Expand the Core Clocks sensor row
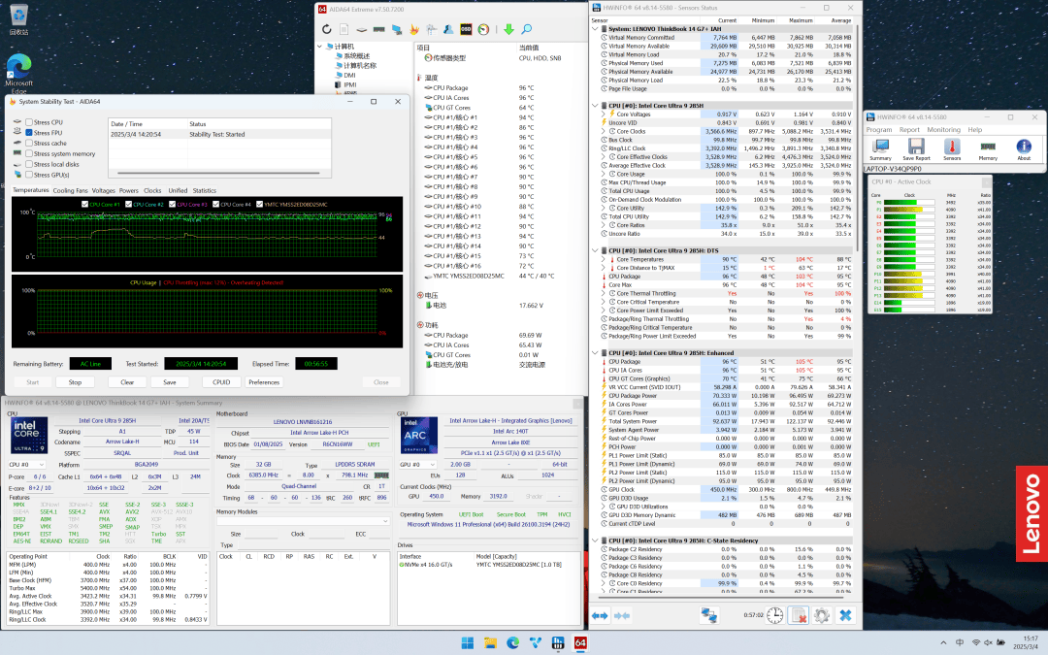Image resolution: width=1048 pixels, height=655 pixels. point(603,131)
